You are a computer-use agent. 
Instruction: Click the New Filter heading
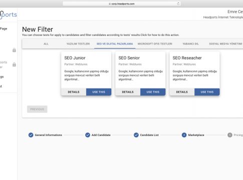pyautogui.click(x=38, y=29)
